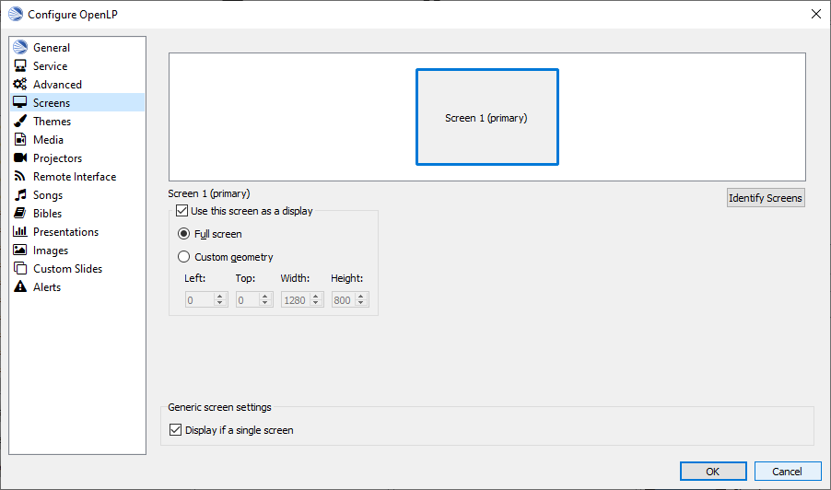Select the highlighted Screens entry
831x490 pixels.
[77, 102]
